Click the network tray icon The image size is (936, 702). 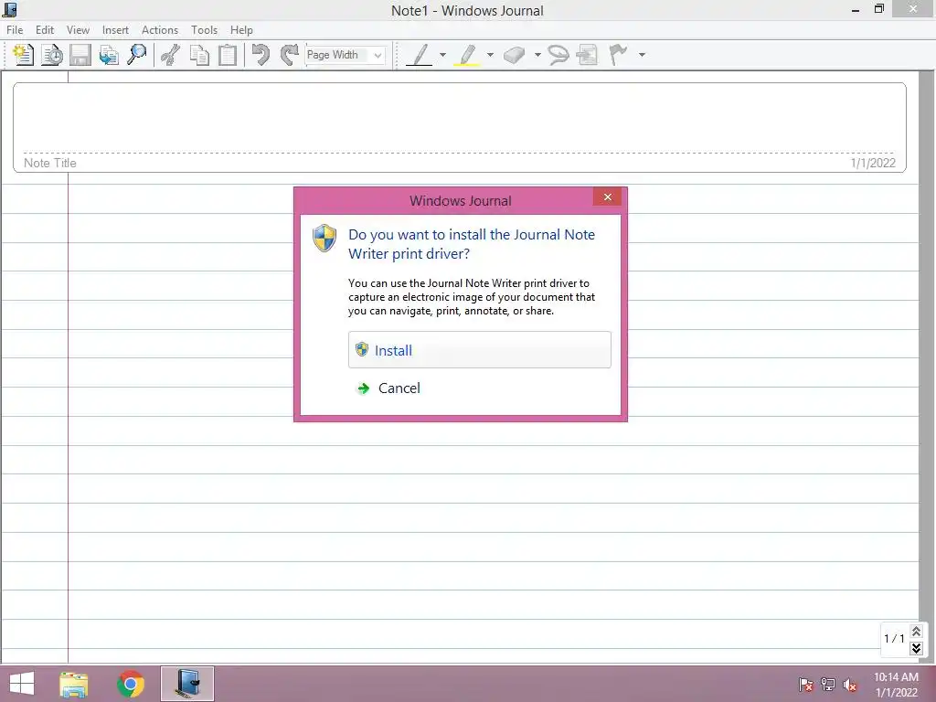pyautogui.click(x=828, y=685)
